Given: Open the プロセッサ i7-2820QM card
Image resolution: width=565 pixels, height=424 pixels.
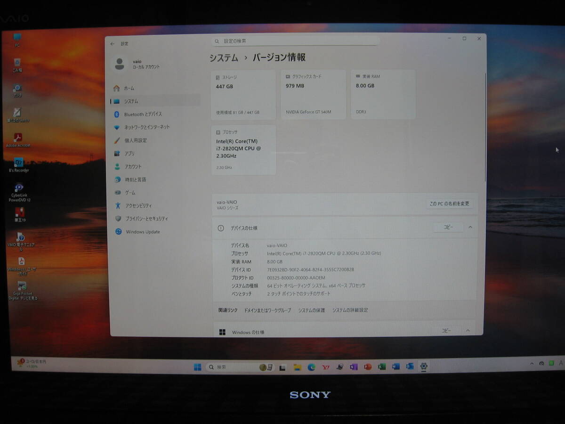Looking at the screenshot, I should click(x=243, y=150).
